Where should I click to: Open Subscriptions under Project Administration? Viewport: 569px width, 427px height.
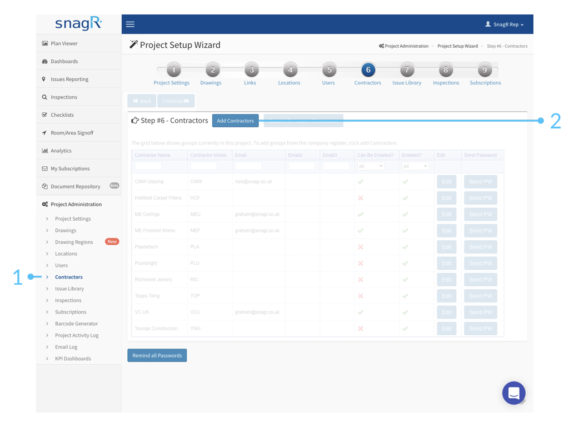pos(71,312)
